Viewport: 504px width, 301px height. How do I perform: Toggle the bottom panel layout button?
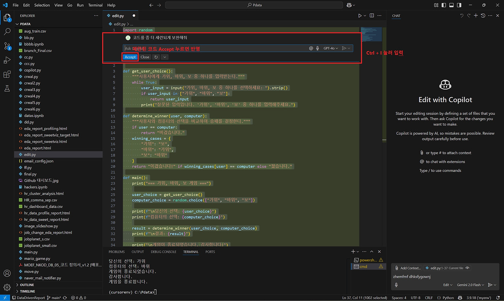(x=451, y=5)
